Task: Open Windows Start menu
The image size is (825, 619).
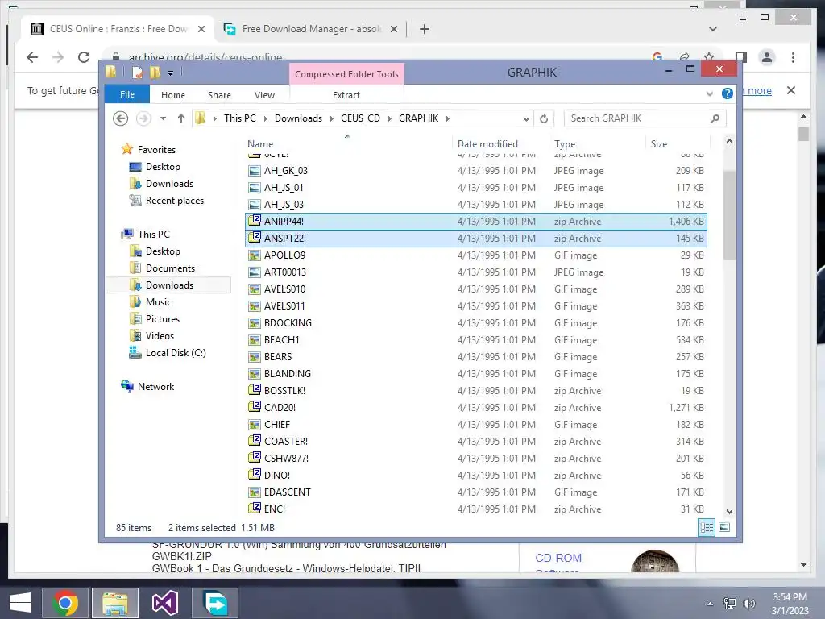Action: point(20,603)
